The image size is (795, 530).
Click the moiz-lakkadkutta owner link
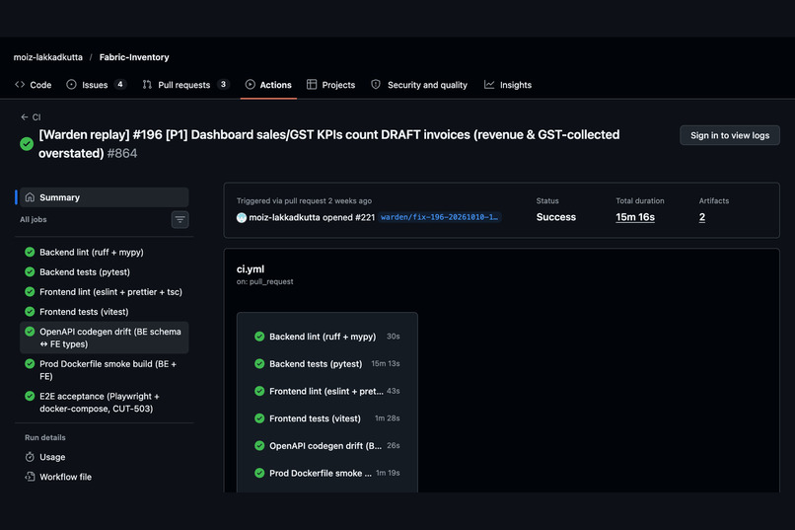pyautogui.click(x=48, y=57)
